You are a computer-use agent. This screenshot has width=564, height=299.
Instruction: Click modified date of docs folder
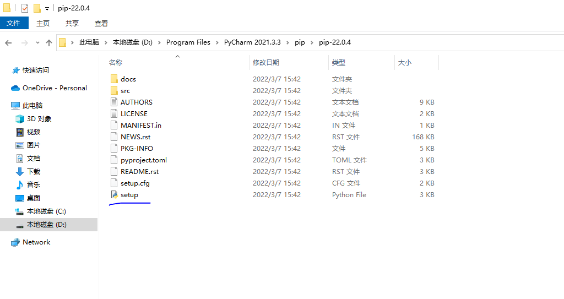(x=276, y=79)
